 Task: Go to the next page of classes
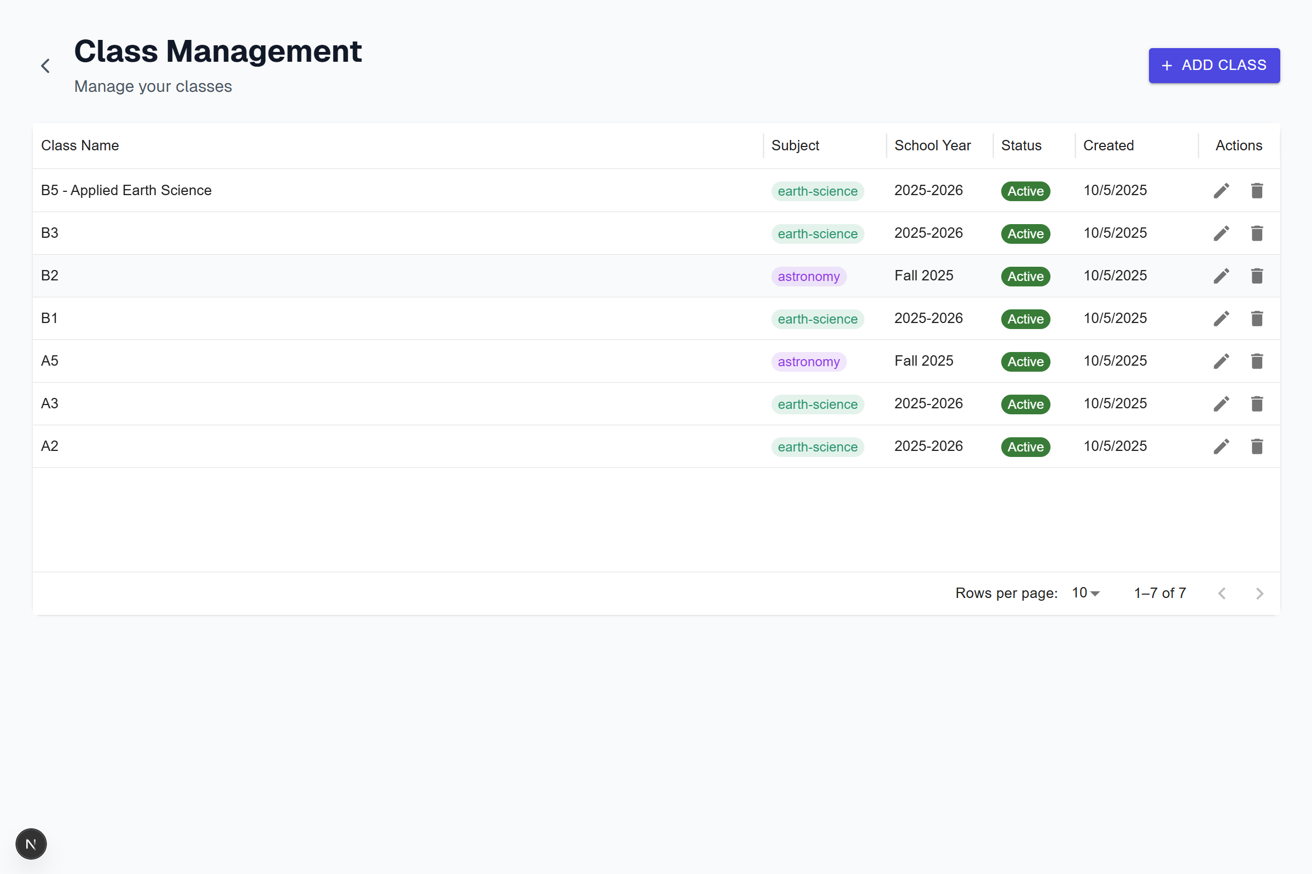point(1259,593)
